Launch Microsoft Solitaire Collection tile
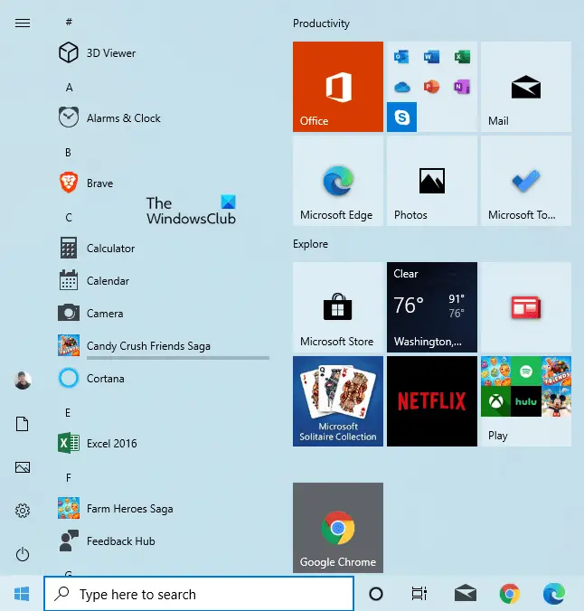Image resolution: width=584 pixels, height=611 pixels. point(337,401)
